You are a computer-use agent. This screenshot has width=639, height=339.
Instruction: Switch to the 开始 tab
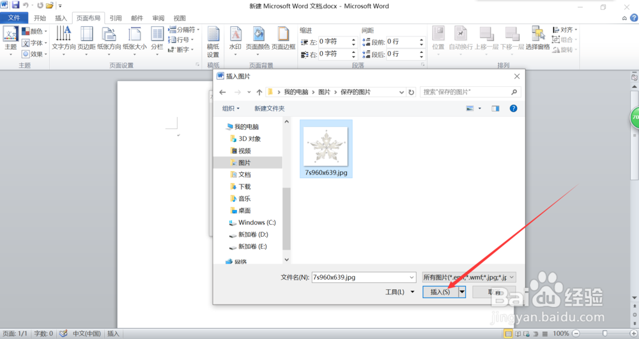[40, 18]
